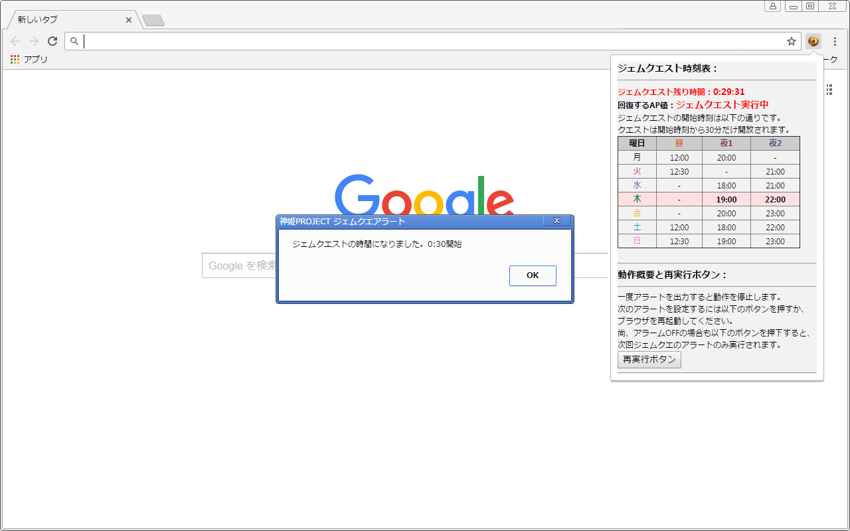
Task: Click the red ジェムクエスト実行中 status text
Action: click(722, 105)
